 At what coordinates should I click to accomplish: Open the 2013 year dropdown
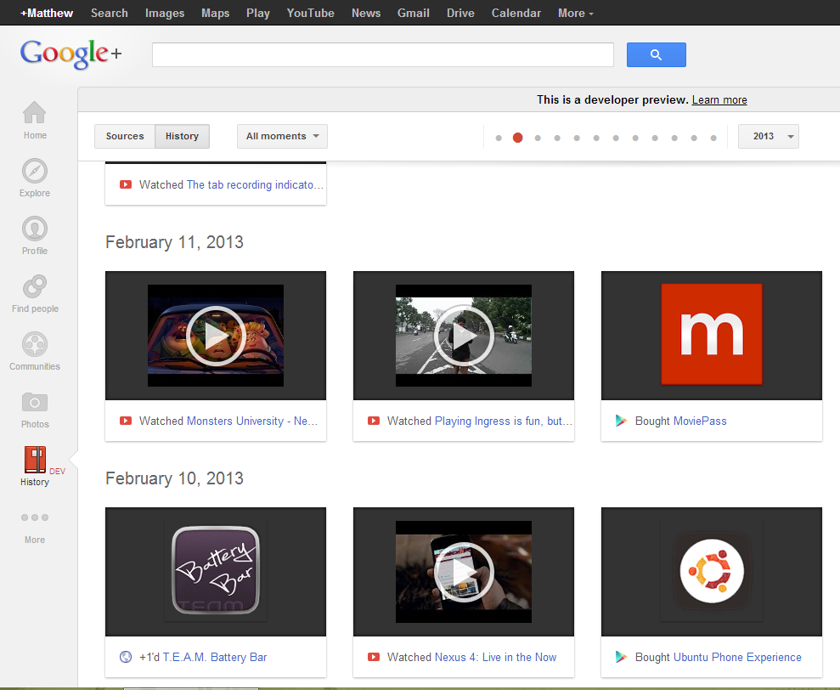coord(768,136)
